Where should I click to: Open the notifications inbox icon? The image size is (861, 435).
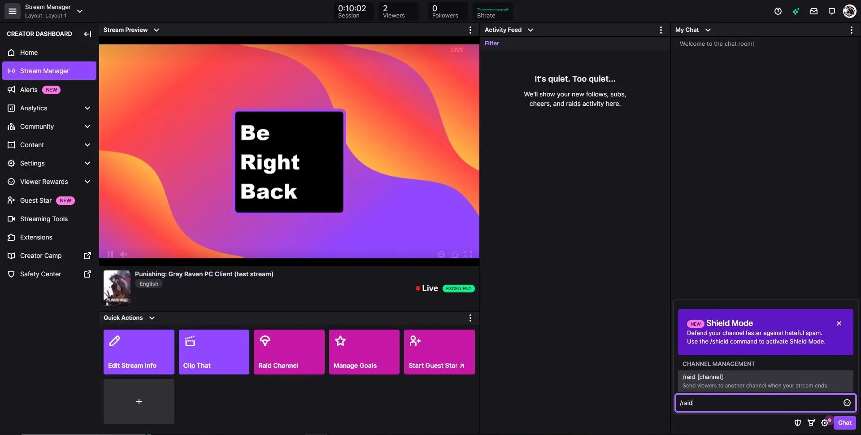coord(813,11)
